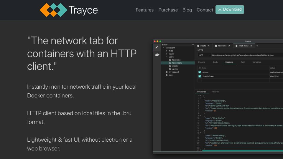Open the Variables tab
283x159 pixels.
pyautogui.click(x=257, y=62)
